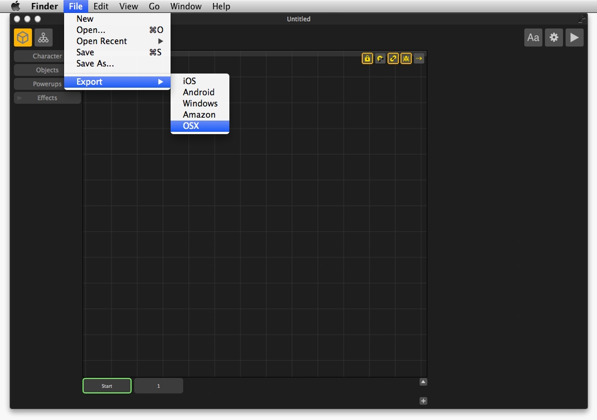
Task: Click the up arrow button below canvas
Action: pos(423,382)
